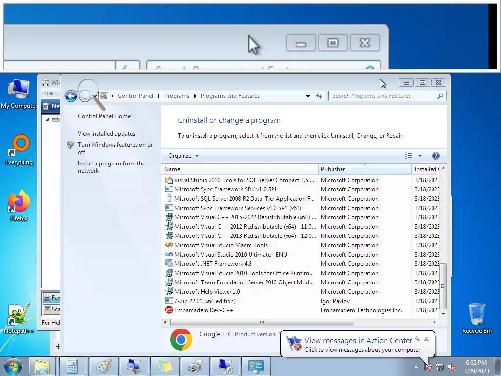Image resolution: width=501 pixels, height=376 pixels.
Task: Go to Control Panel Home
Action: pyautogui.click(x=104, y=116)
